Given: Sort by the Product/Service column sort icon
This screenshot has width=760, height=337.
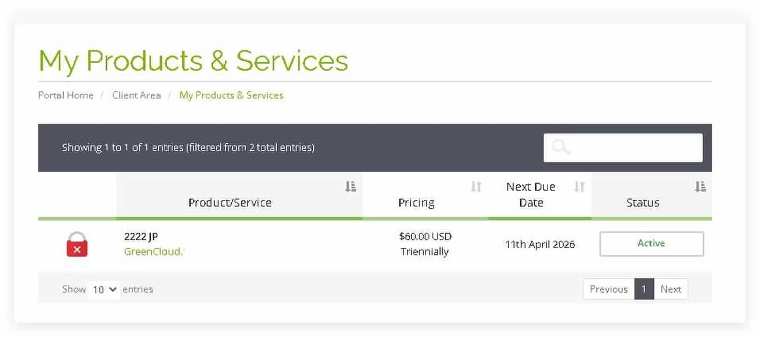Looking at the screenshot, I should 350,187.
